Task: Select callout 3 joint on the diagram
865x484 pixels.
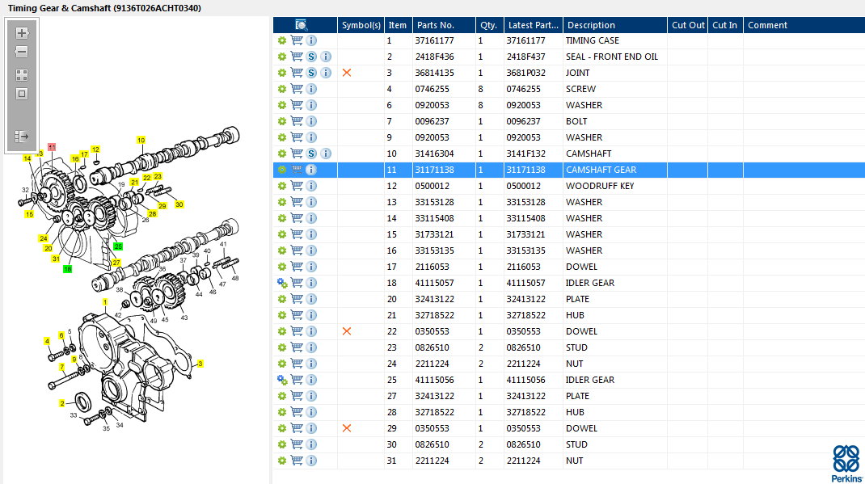Action: 200,364
